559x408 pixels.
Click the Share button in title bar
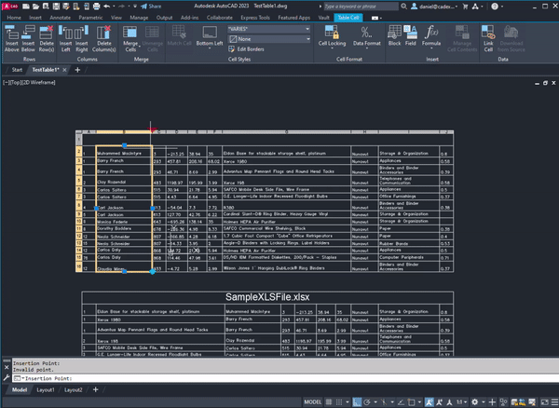point(150,5)
